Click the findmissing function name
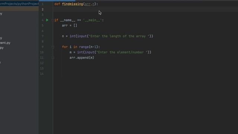 click(x=73, y=4)
